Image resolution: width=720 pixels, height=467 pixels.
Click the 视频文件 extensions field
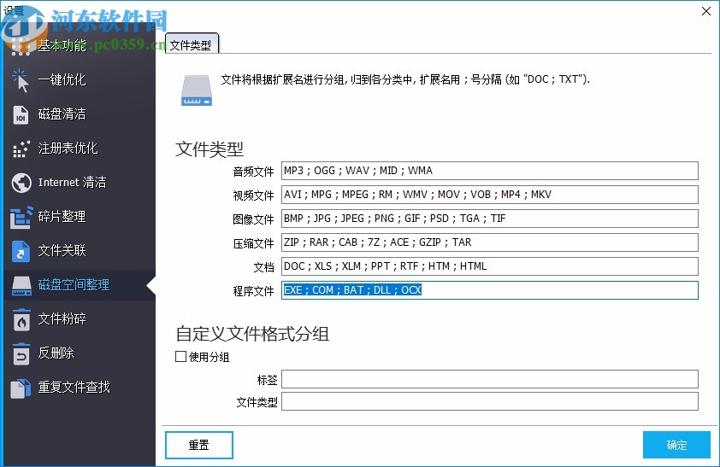click(x=489, y=195)
